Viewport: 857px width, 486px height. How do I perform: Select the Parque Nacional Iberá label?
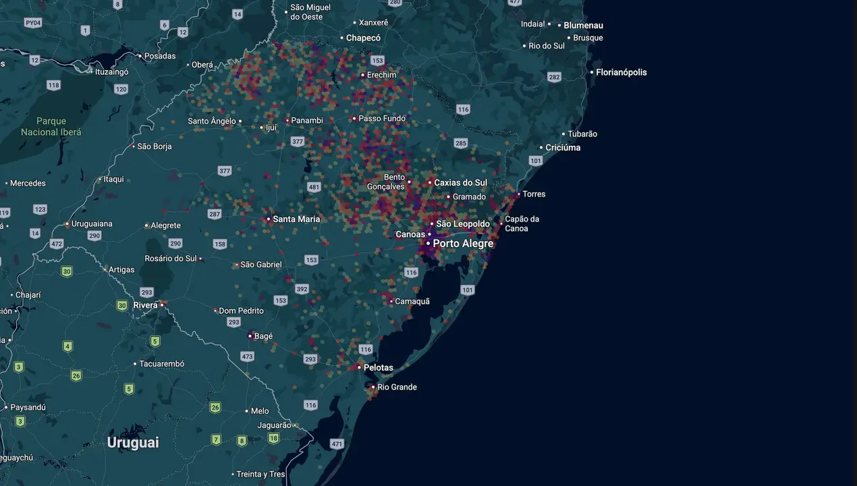tap(51, 126)
